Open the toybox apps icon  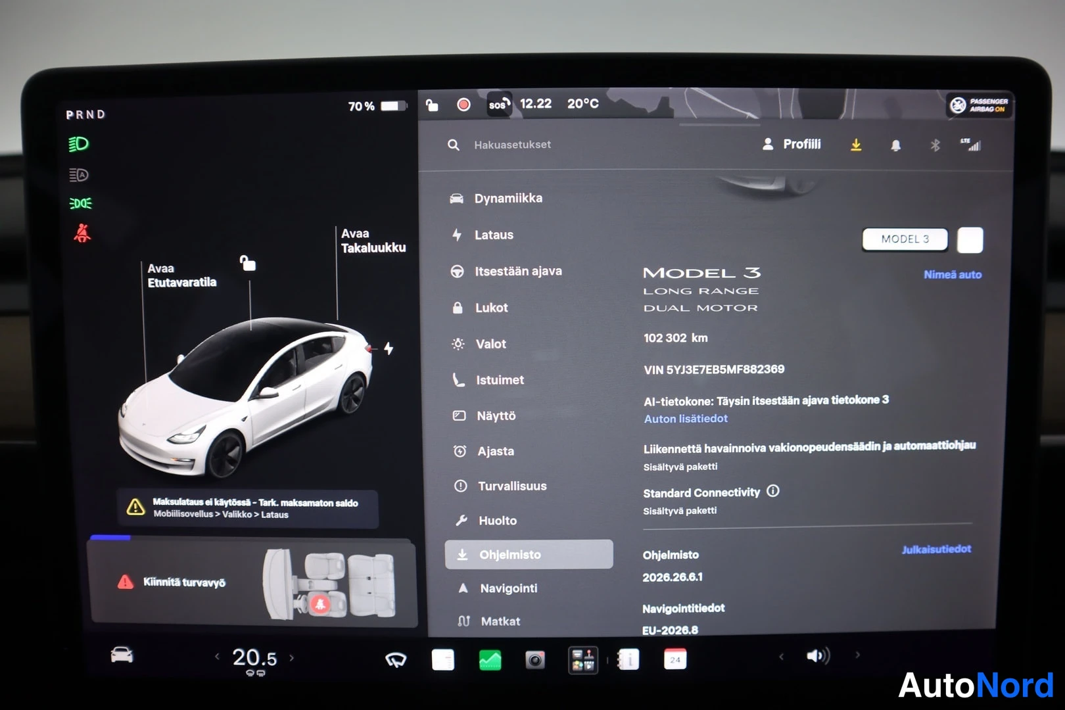click(583, 660)
